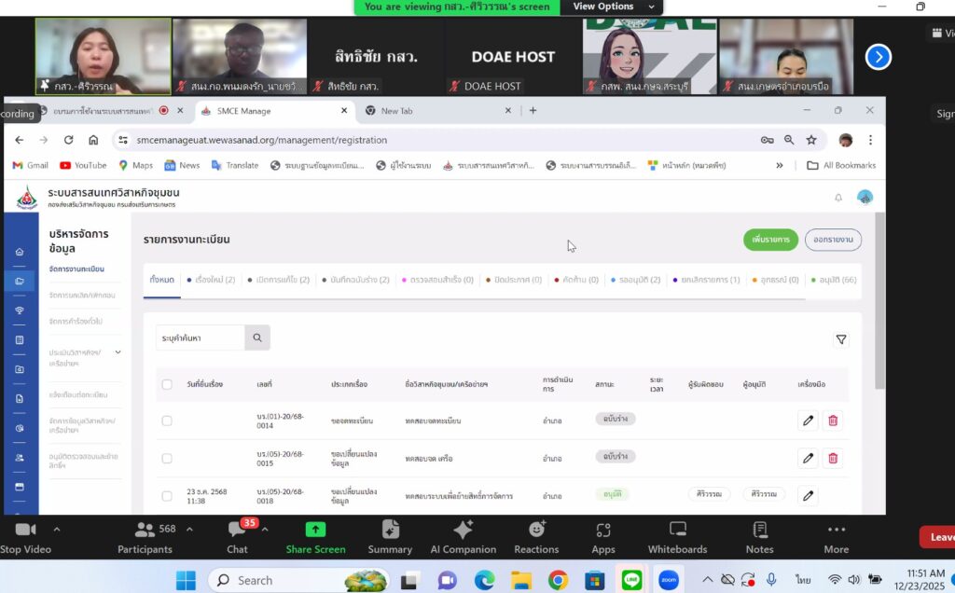Open the filter funnel icon above the table

841,340
